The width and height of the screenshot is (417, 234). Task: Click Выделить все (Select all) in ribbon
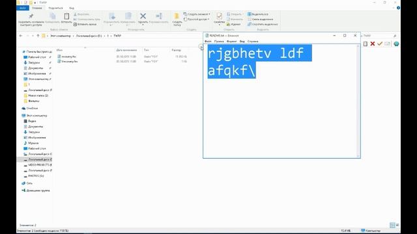pos(258,14)
